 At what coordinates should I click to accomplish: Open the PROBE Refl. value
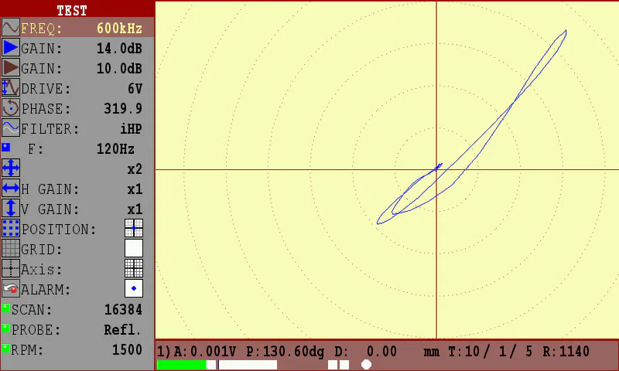coord(122,330)
